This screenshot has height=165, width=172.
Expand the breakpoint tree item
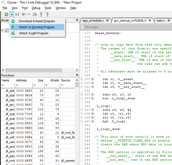click(x=2, y=30)
